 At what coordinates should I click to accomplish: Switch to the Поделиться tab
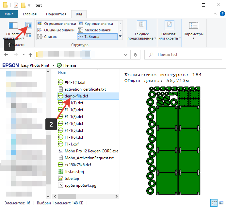coord(56,14)
